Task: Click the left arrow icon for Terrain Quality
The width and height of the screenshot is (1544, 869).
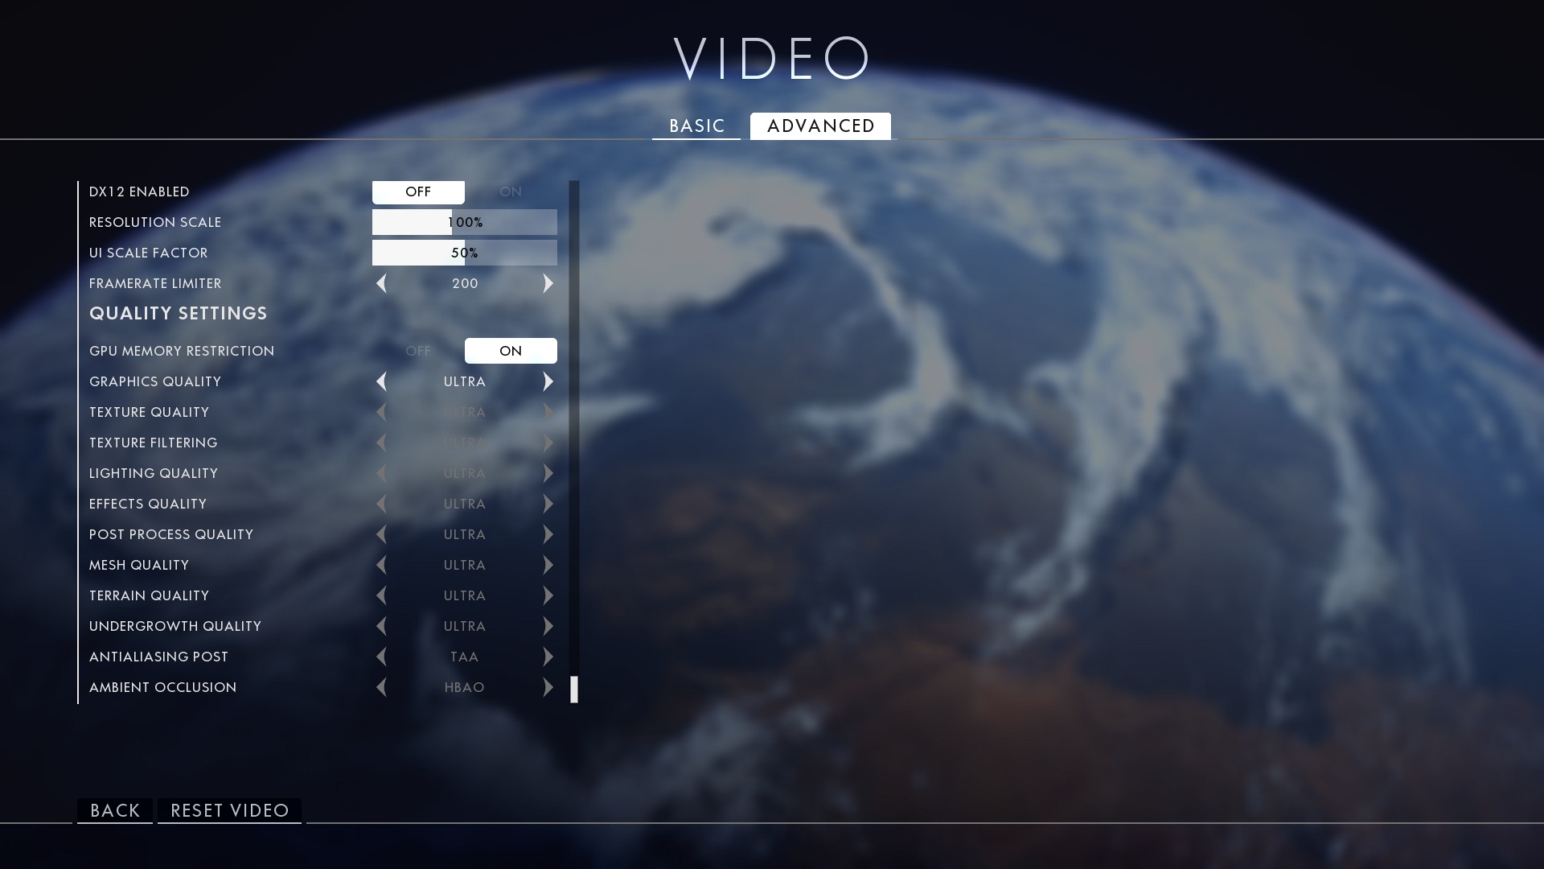Action: (x=380, y=594)
